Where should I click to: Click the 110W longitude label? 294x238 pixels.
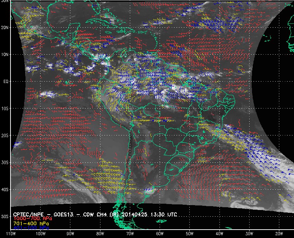[11, 234]
